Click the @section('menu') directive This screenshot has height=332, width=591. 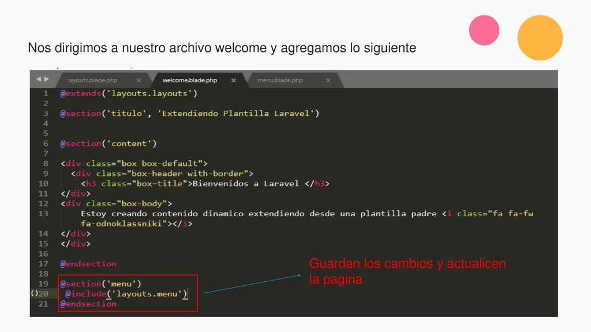[x=100, y=284]
